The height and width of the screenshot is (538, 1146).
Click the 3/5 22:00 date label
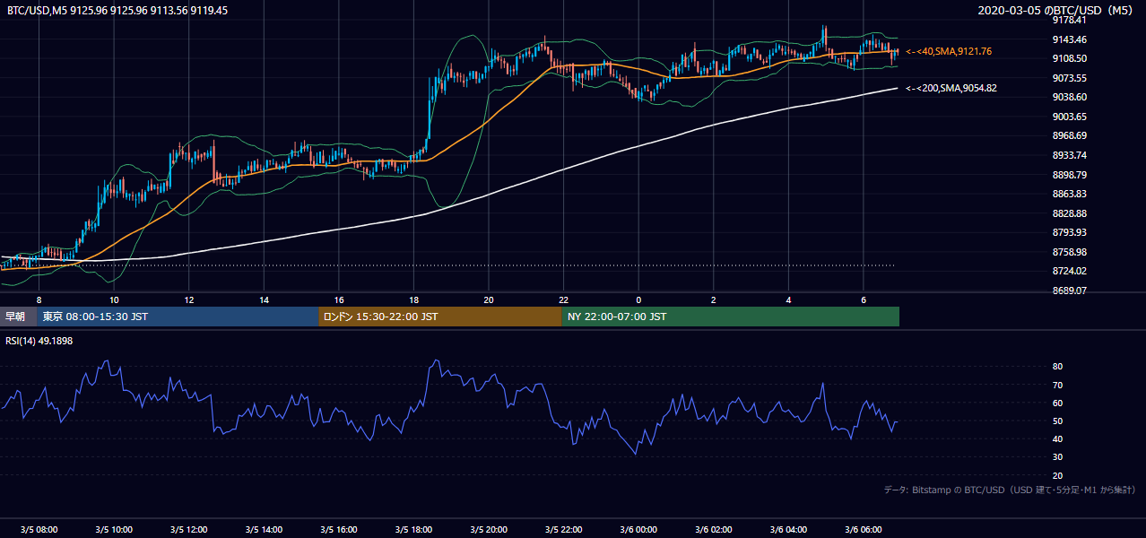coord(563,530)
